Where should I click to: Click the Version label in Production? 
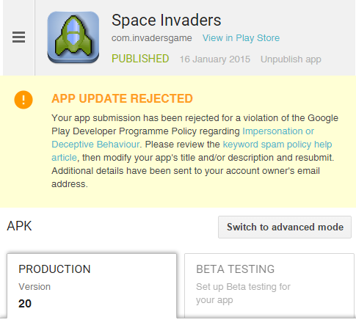(34, 287)
